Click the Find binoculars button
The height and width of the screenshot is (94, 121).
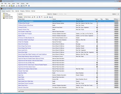(23, 6)
